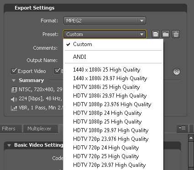Choose HDTV 720p 25 High Quality

coord(113,156)
